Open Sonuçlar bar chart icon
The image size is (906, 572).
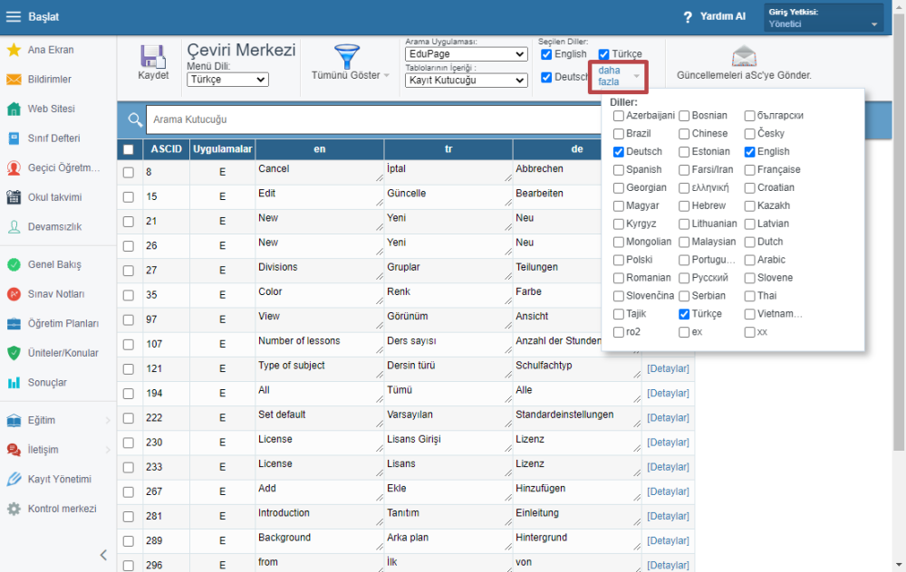coord(14,382)
